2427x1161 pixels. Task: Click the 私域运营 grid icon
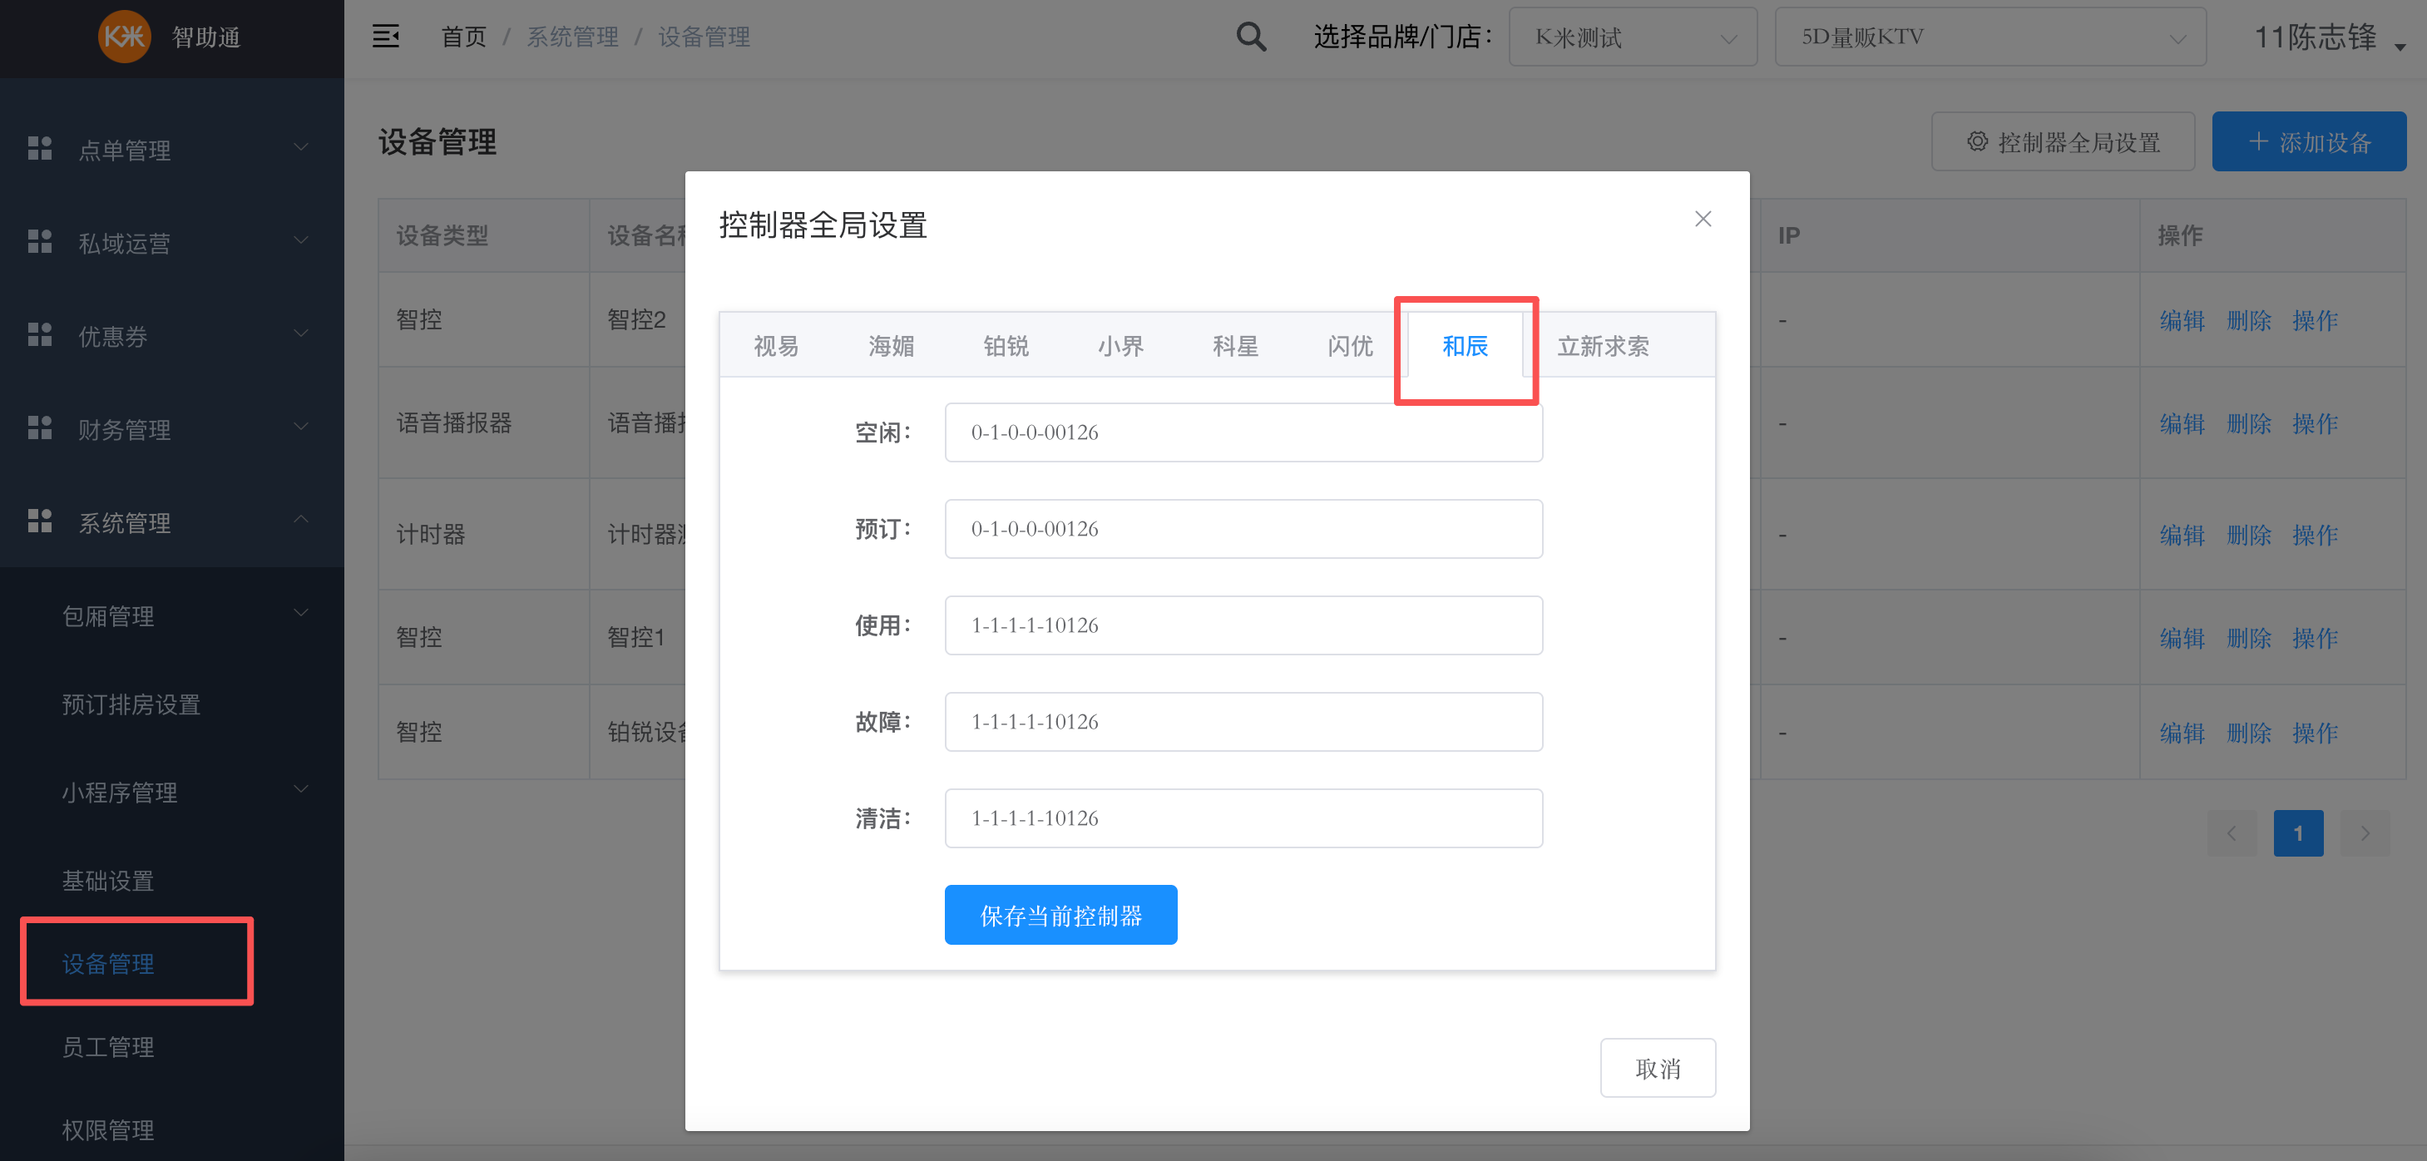coord(40,241)
